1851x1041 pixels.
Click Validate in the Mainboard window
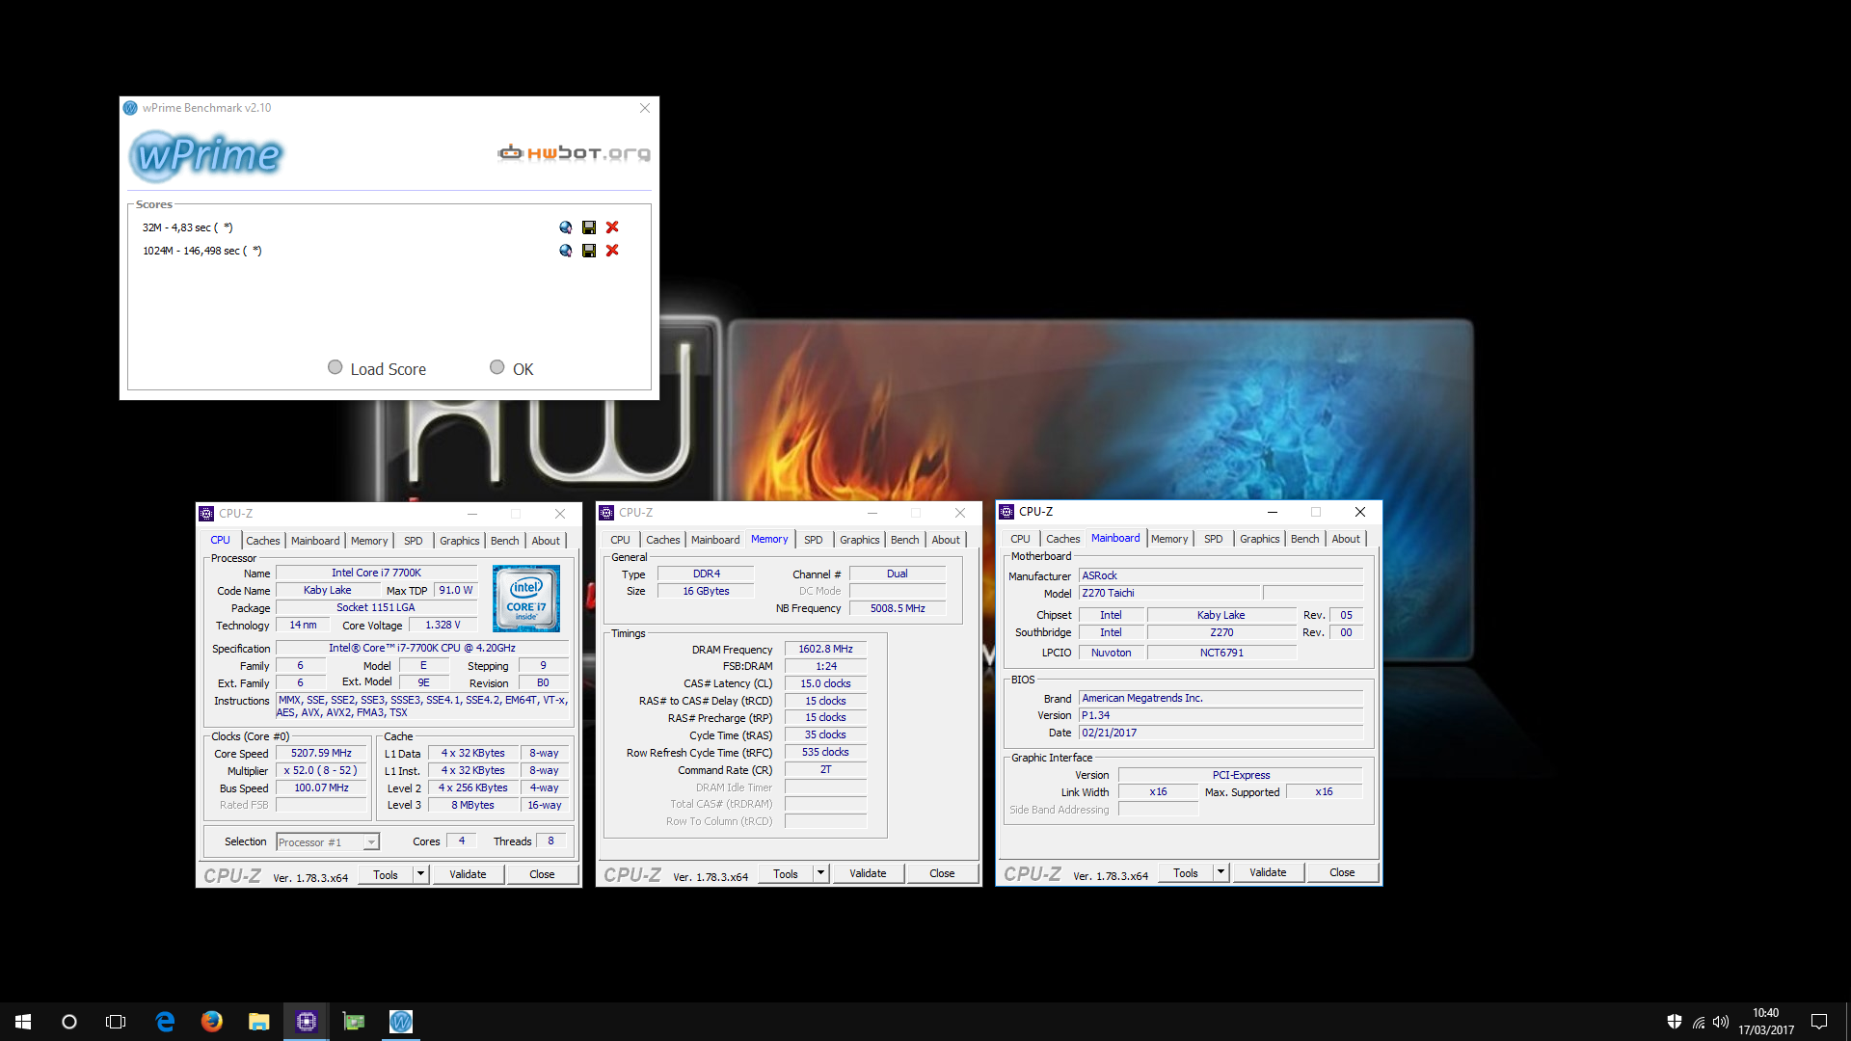[1268, 872]
